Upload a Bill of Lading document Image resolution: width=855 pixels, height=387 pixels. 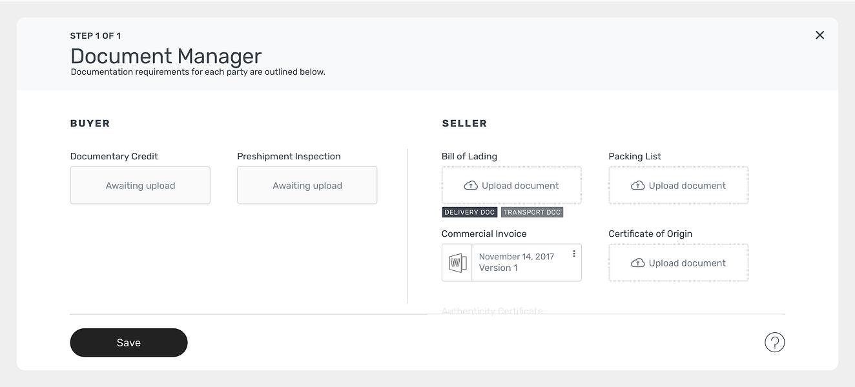[x=511, y=185]
